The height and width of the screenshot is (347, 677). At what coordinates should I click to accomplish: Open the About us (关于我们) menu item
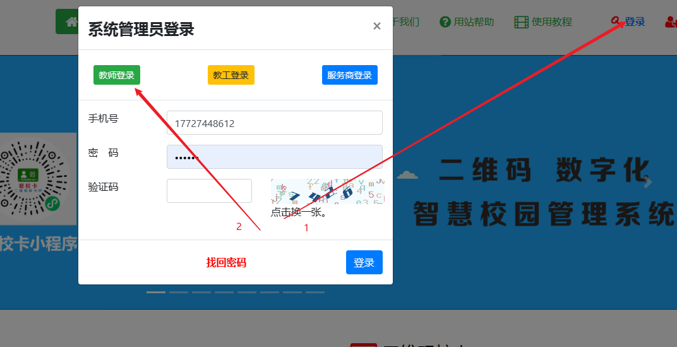pyautogui.click(x=406, y=21)
